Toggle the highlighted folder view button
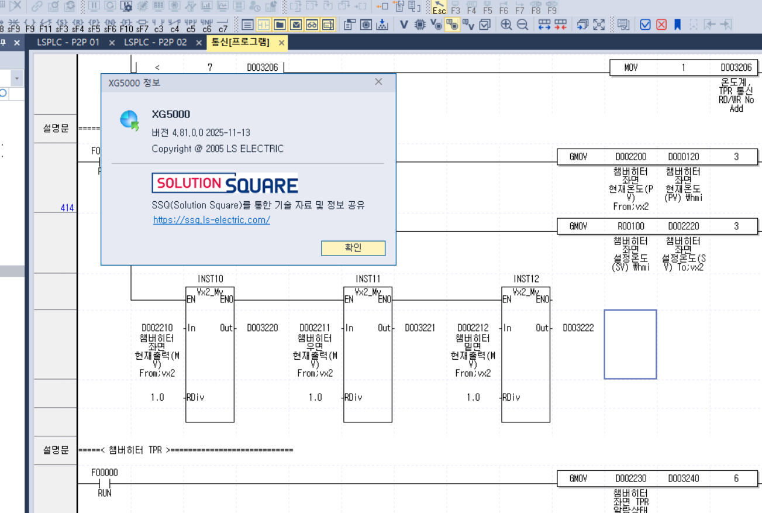 [280, 25]
